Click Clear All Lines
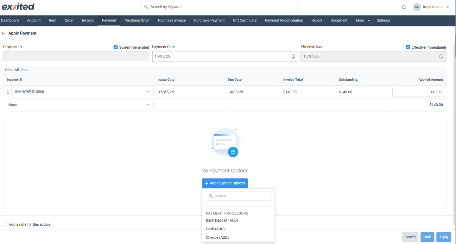Viewport: 456px width, 244px height. point(17,70)
